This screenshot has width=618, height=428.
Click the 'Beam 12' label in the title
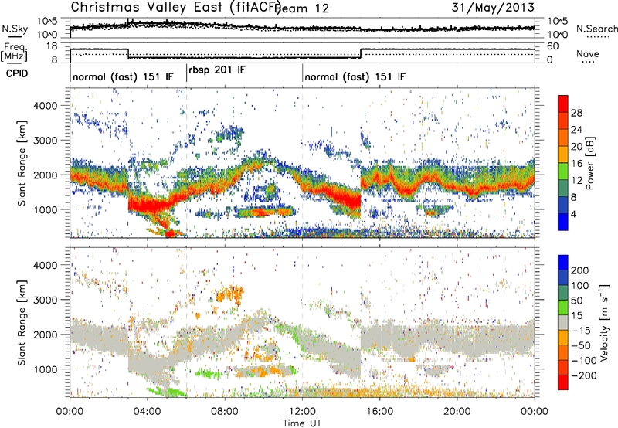pyautogui.click(x=301, y=8)
